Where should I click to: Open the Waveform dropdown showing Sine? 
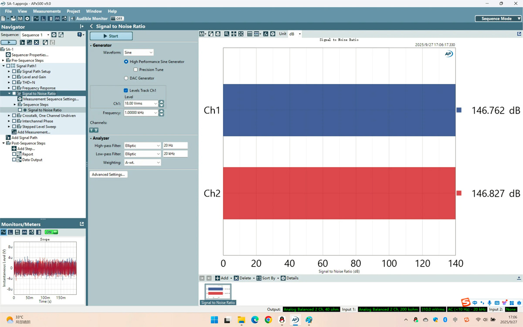139,52
